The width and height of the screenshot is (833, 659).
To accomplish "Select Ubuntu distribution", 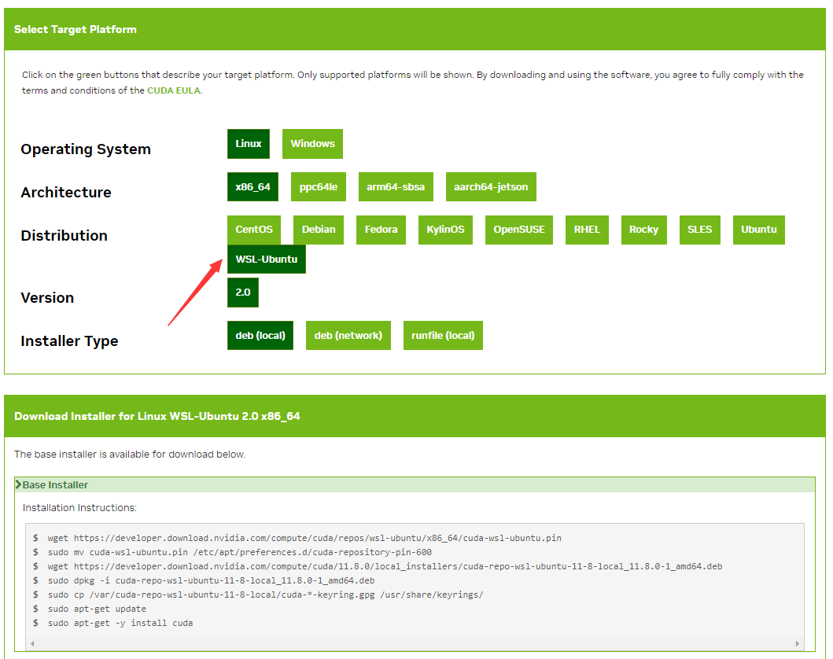I will [x=758, y=230].
